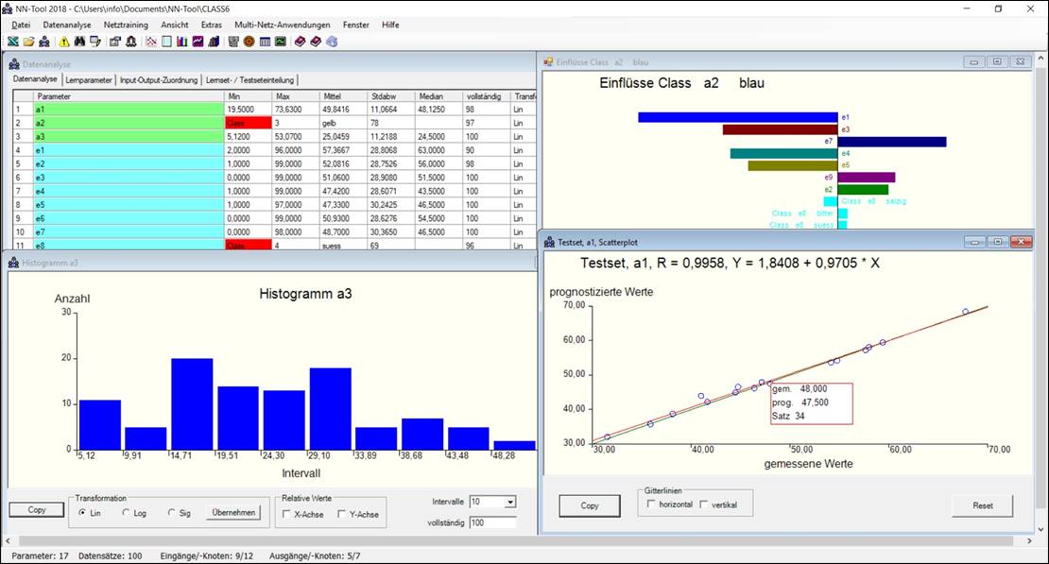Screen dimensions: 1049x564
Task: Open the Intervalle dropdown list
Action: point(510,503)
